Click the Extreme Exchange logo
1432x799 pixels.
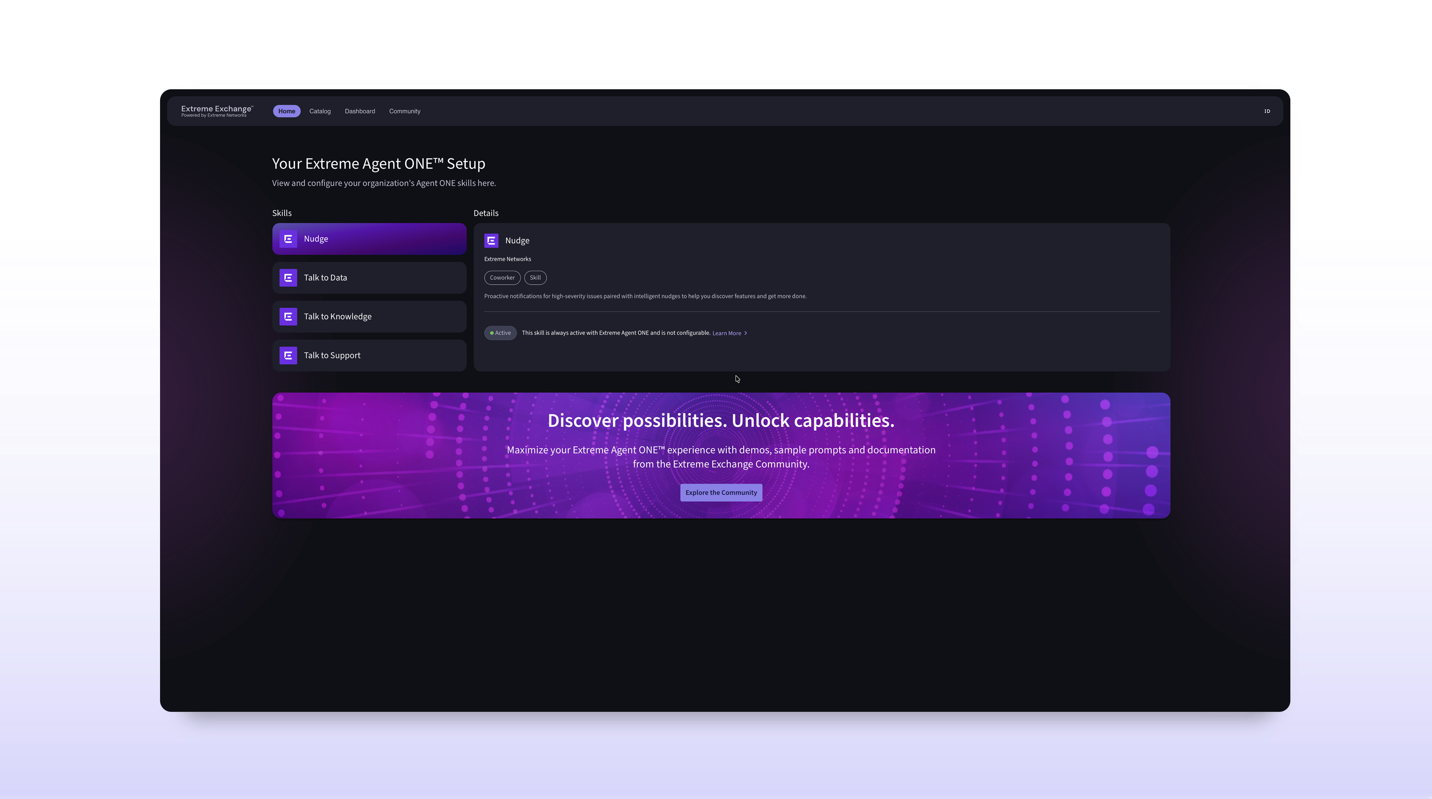tap(217, 110)
